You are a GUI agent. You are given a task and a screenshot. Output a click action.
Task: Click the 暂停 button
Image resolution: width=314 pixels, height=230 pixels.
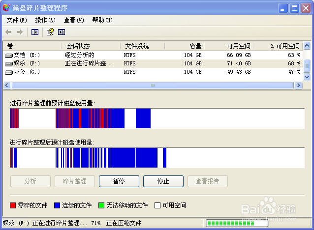[x=119, y=181]
